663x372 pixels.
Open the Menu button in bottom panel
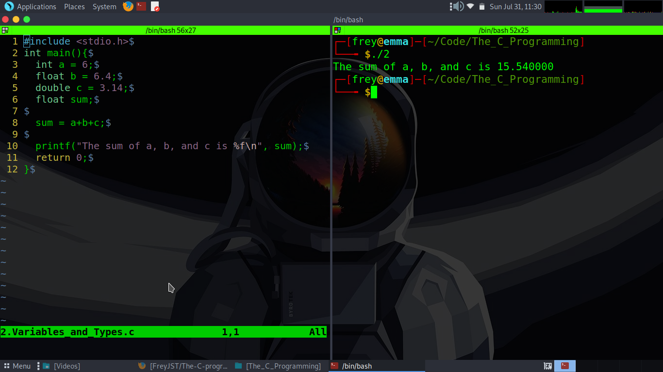coord(17,366)
